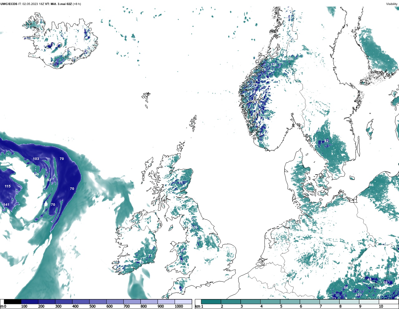Click the "49" value in the Atlantic fog
Screen dimensions: 399x309
[37, 174]
